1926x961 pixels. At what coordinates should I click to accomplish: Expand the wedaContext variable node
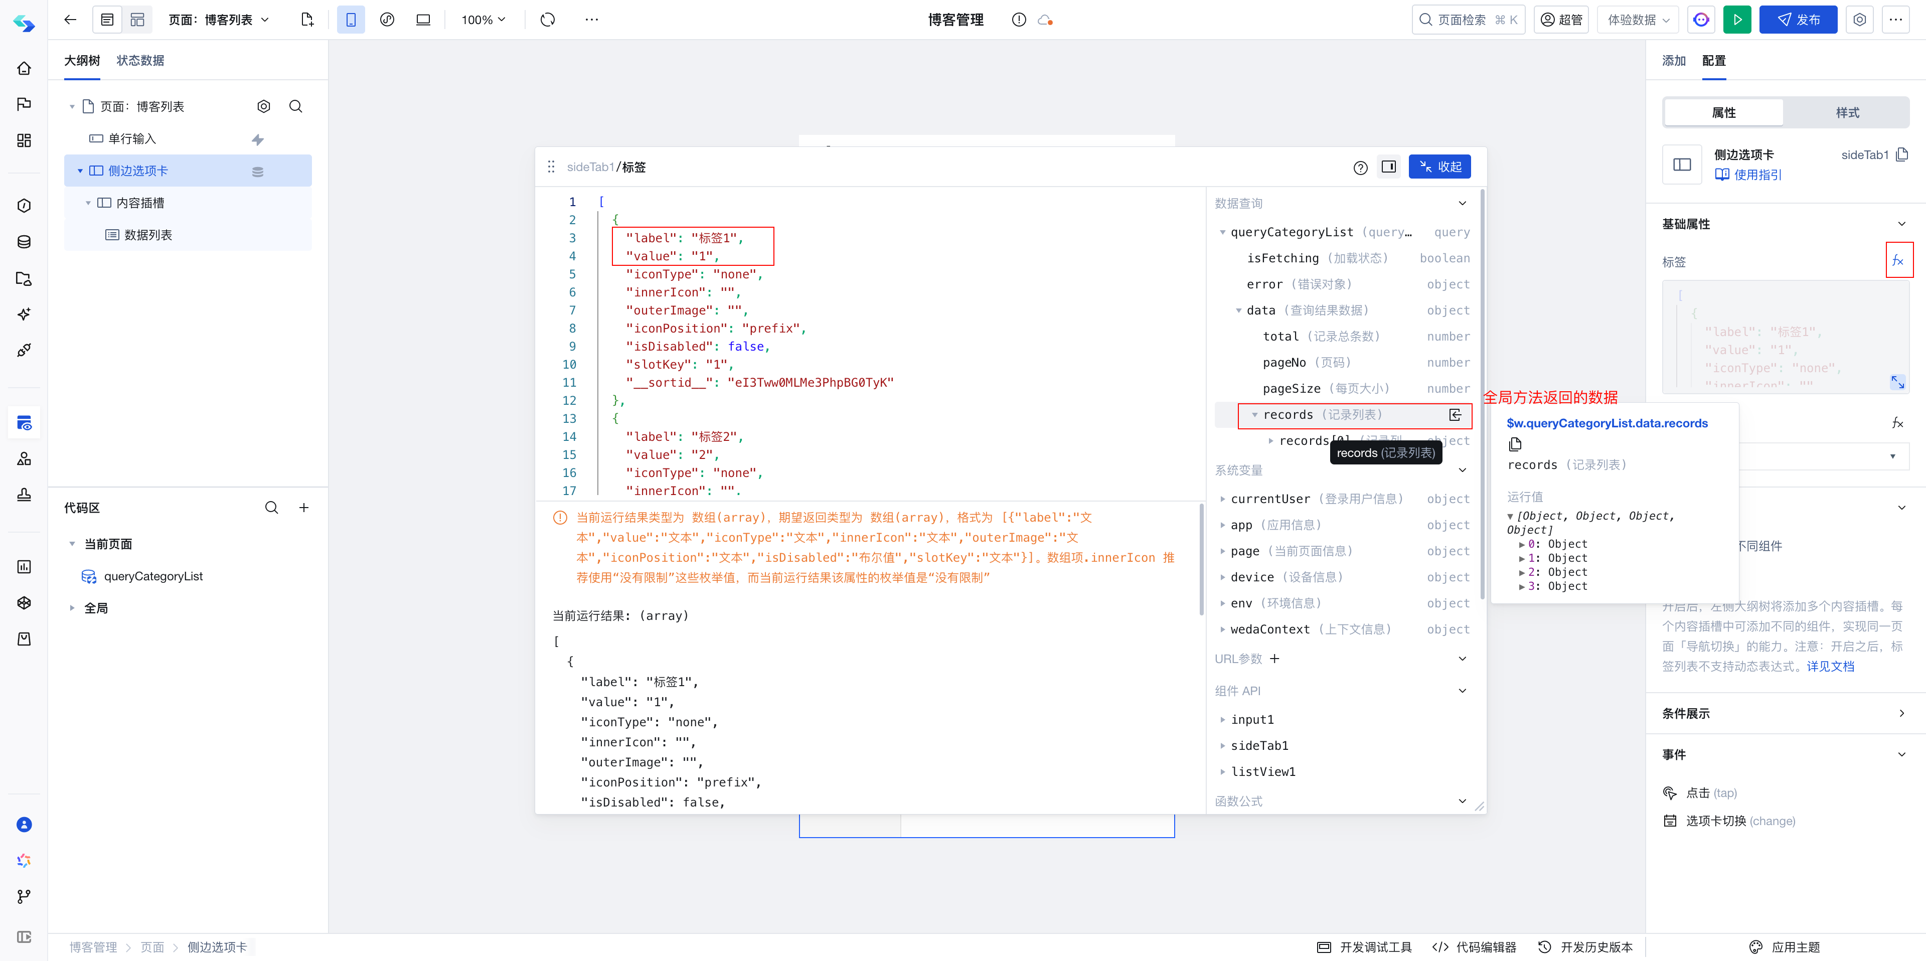point(1222,629)
